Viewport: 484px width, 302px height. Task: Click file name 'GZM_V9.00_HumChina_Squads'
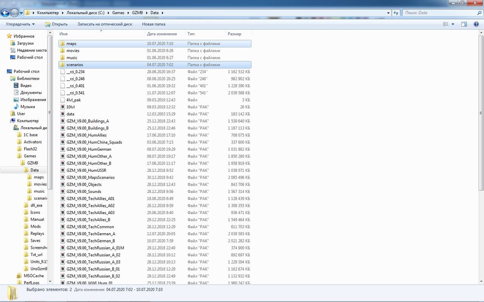pos(94,142)
